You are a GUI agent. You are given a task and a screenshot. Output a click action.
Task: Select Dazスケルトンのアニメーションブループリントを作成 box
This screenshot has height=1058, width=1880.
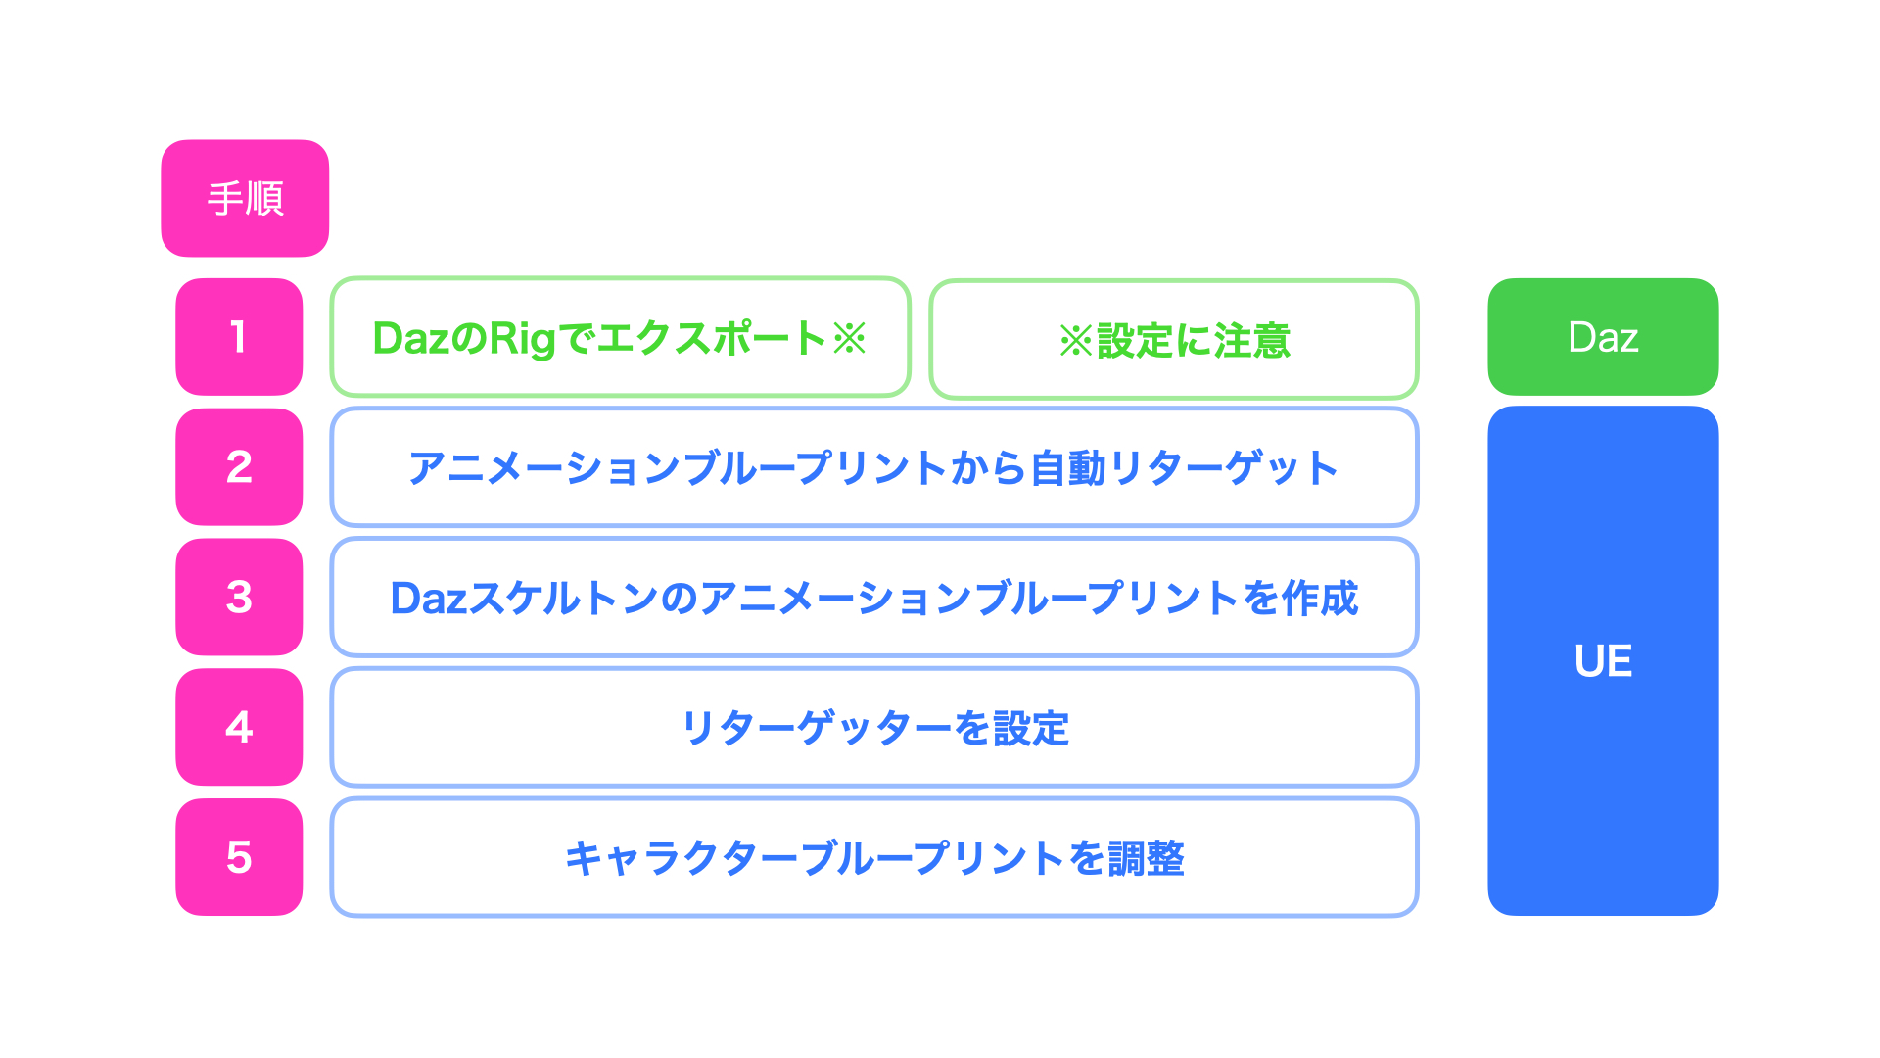[x=874, y=597]
